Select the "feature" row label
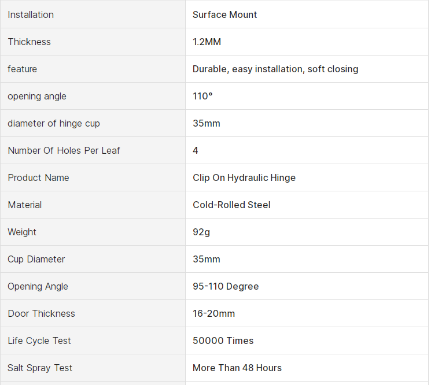The height and width of the screenshot is (385, 431). click(x=22, y=69)
